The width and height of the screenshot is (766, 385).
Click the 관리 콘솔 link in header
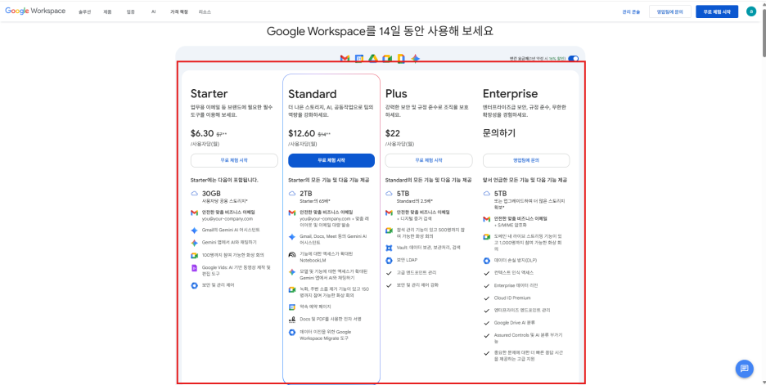631,11
